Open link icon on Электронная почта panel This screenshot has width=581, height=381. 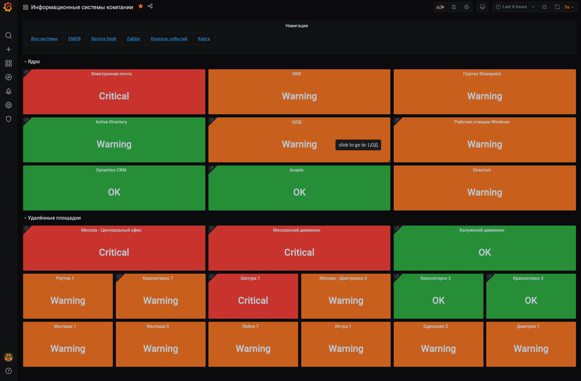26,72
